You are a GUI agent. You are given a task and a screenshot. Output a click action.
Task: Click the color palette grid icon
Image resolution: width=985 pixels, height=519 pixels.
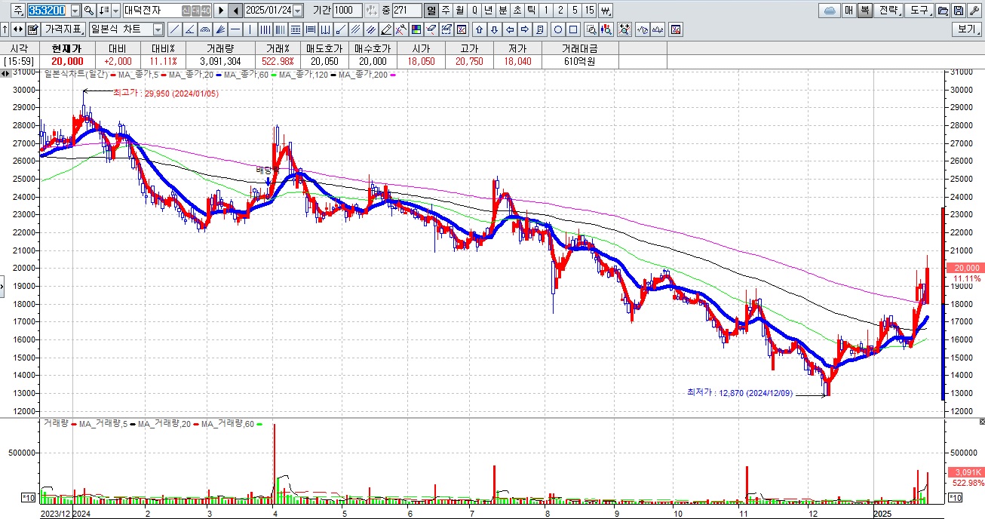click(416, 29)
